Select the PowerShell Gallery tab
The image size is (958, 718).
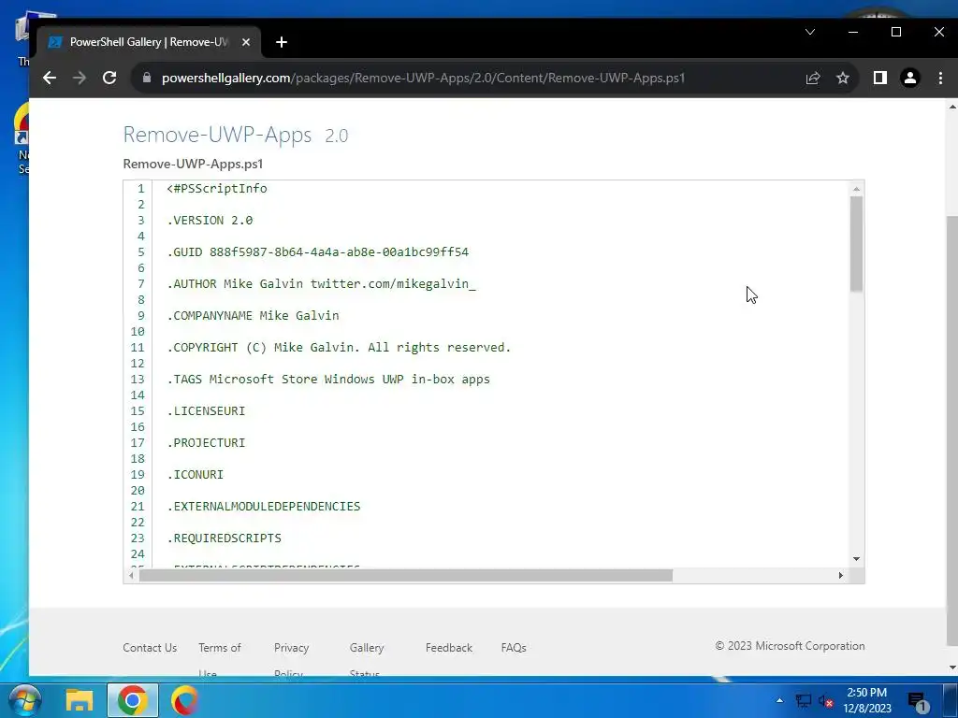(x=149, y=42)
